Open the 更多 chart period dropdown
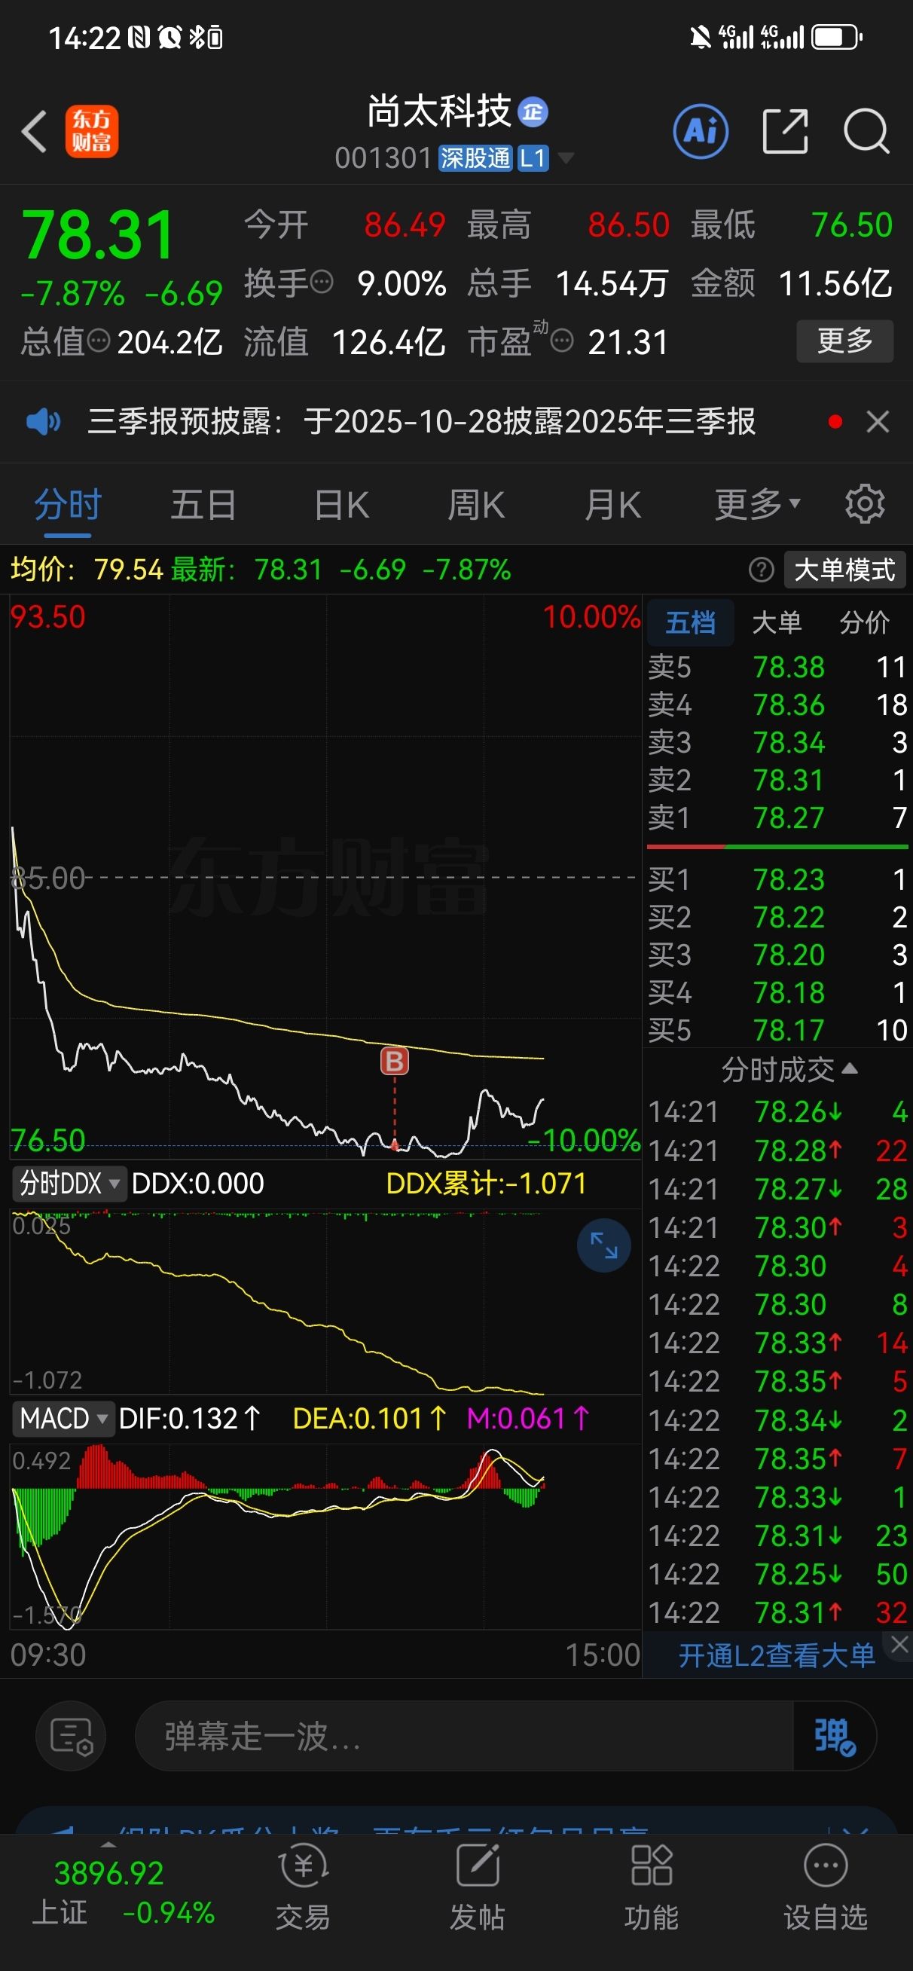This screenshot has width=913, height=1971. tap(758, 504)
